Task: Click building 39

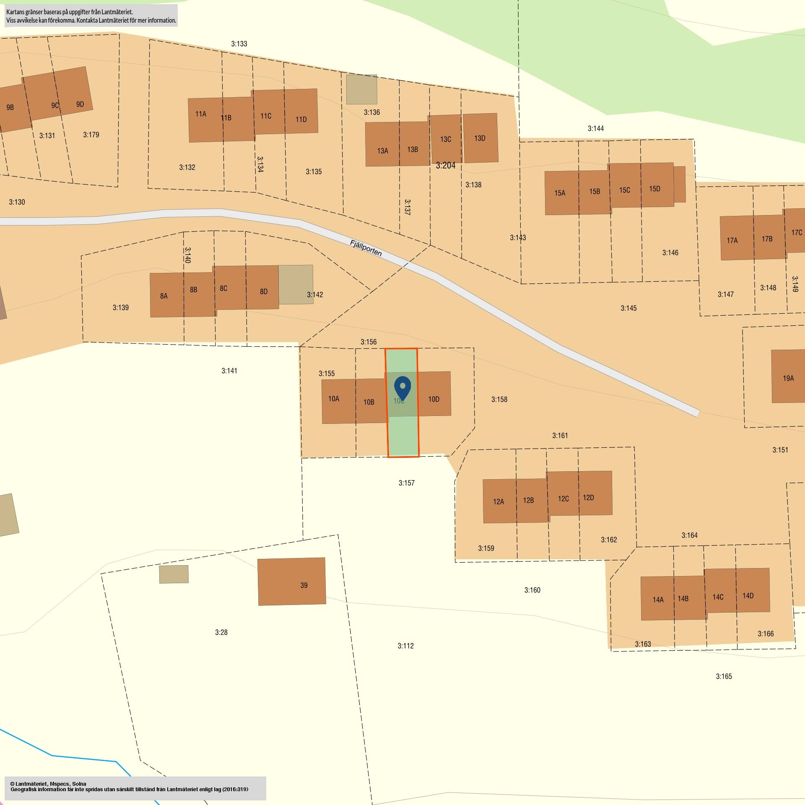Action: click(x=292, y=581)
